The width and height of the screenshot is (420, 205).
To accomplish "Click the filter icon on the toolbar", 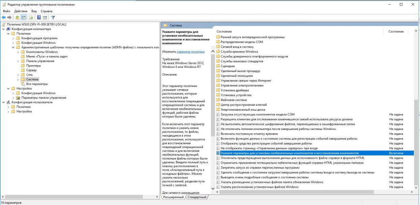I will coord(53,17).
